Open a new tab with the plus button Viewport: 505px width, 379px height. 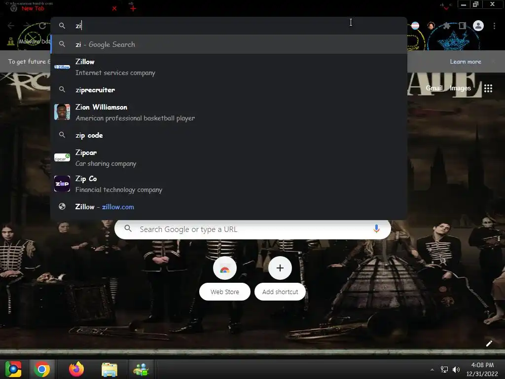[x=133, y=9]
